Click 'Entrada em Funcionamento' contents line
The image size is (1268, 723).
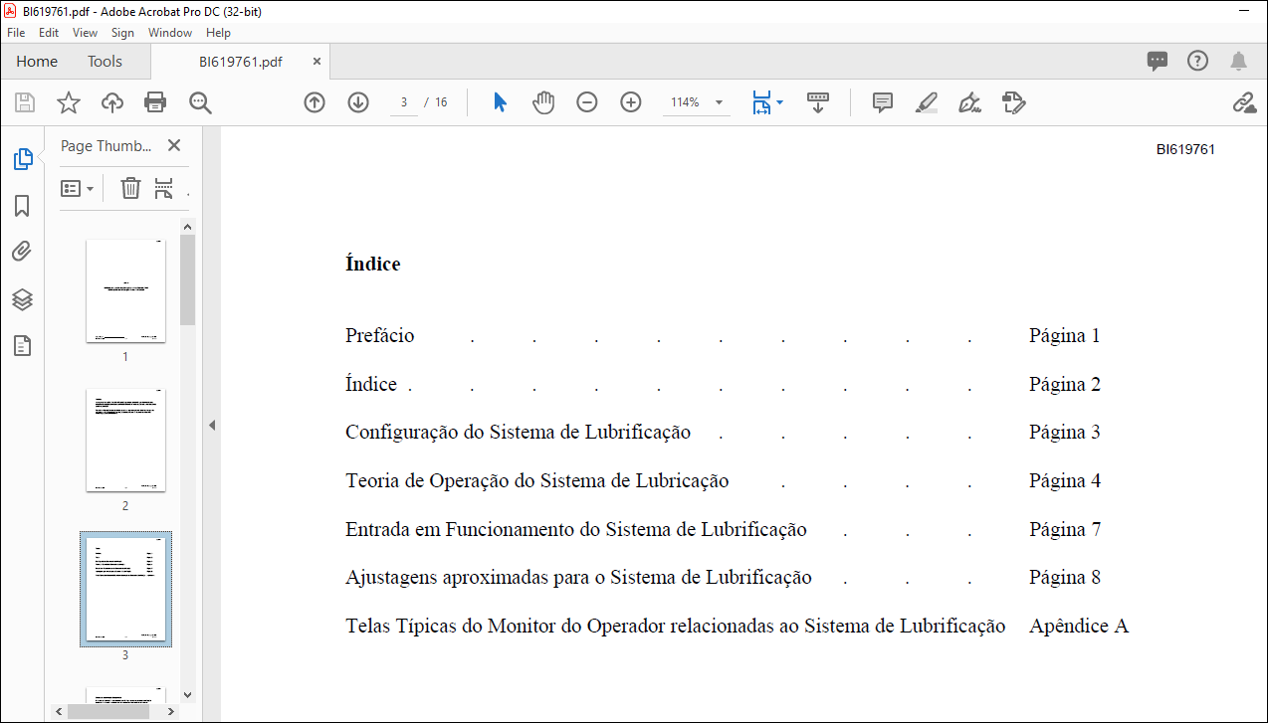575,529
